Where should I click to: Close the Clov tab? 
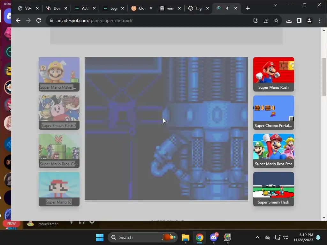pyautogui.click(x=151, y=8)
